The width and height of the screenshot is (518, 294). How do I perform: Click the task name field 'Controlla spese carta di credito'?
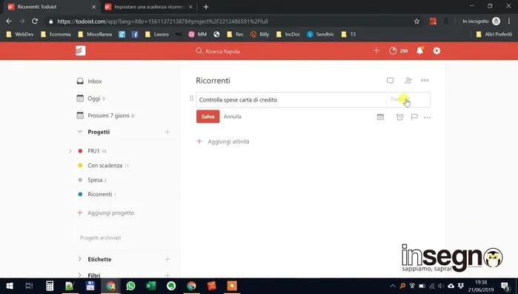coord(291,100)
